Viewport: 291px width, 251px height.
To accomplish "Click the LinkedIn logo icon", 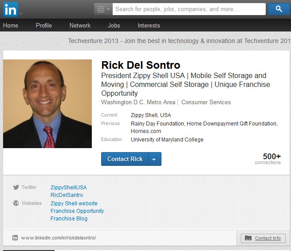I will coord(11,9).
